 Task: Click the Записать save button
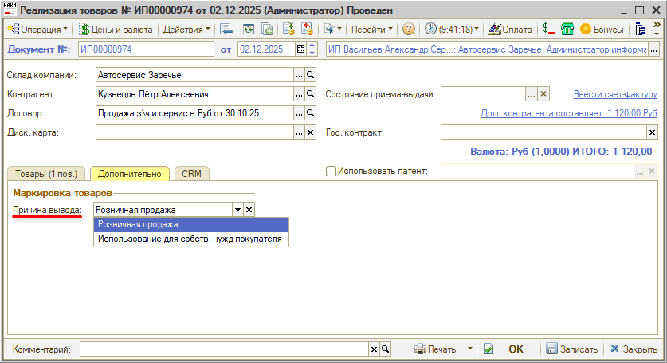click(x=571, y=349)
